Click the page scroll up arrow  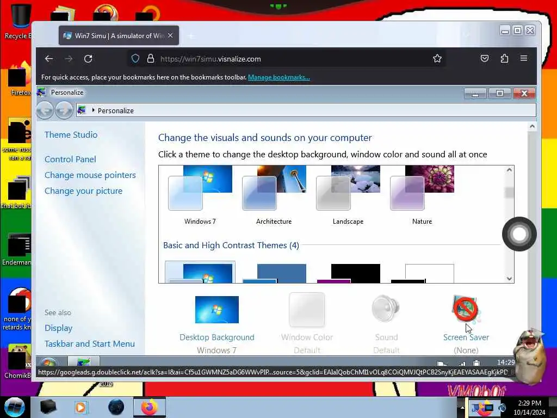(x=532, y=126)
